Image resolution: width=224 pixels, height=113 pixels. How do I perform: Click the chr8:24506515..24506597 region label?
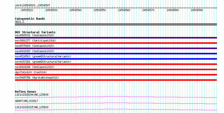(x=32, y=5)
